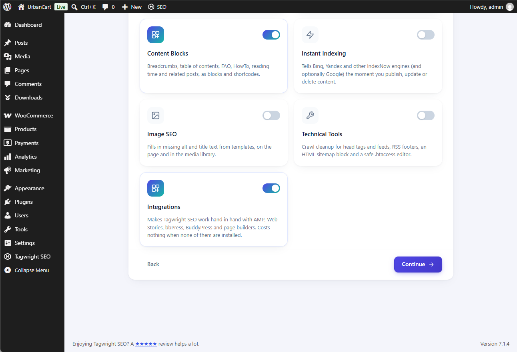Screen dimensions: 517x352
Task: Open Appearance in the sidebar
Action: (x=32, y=188)
